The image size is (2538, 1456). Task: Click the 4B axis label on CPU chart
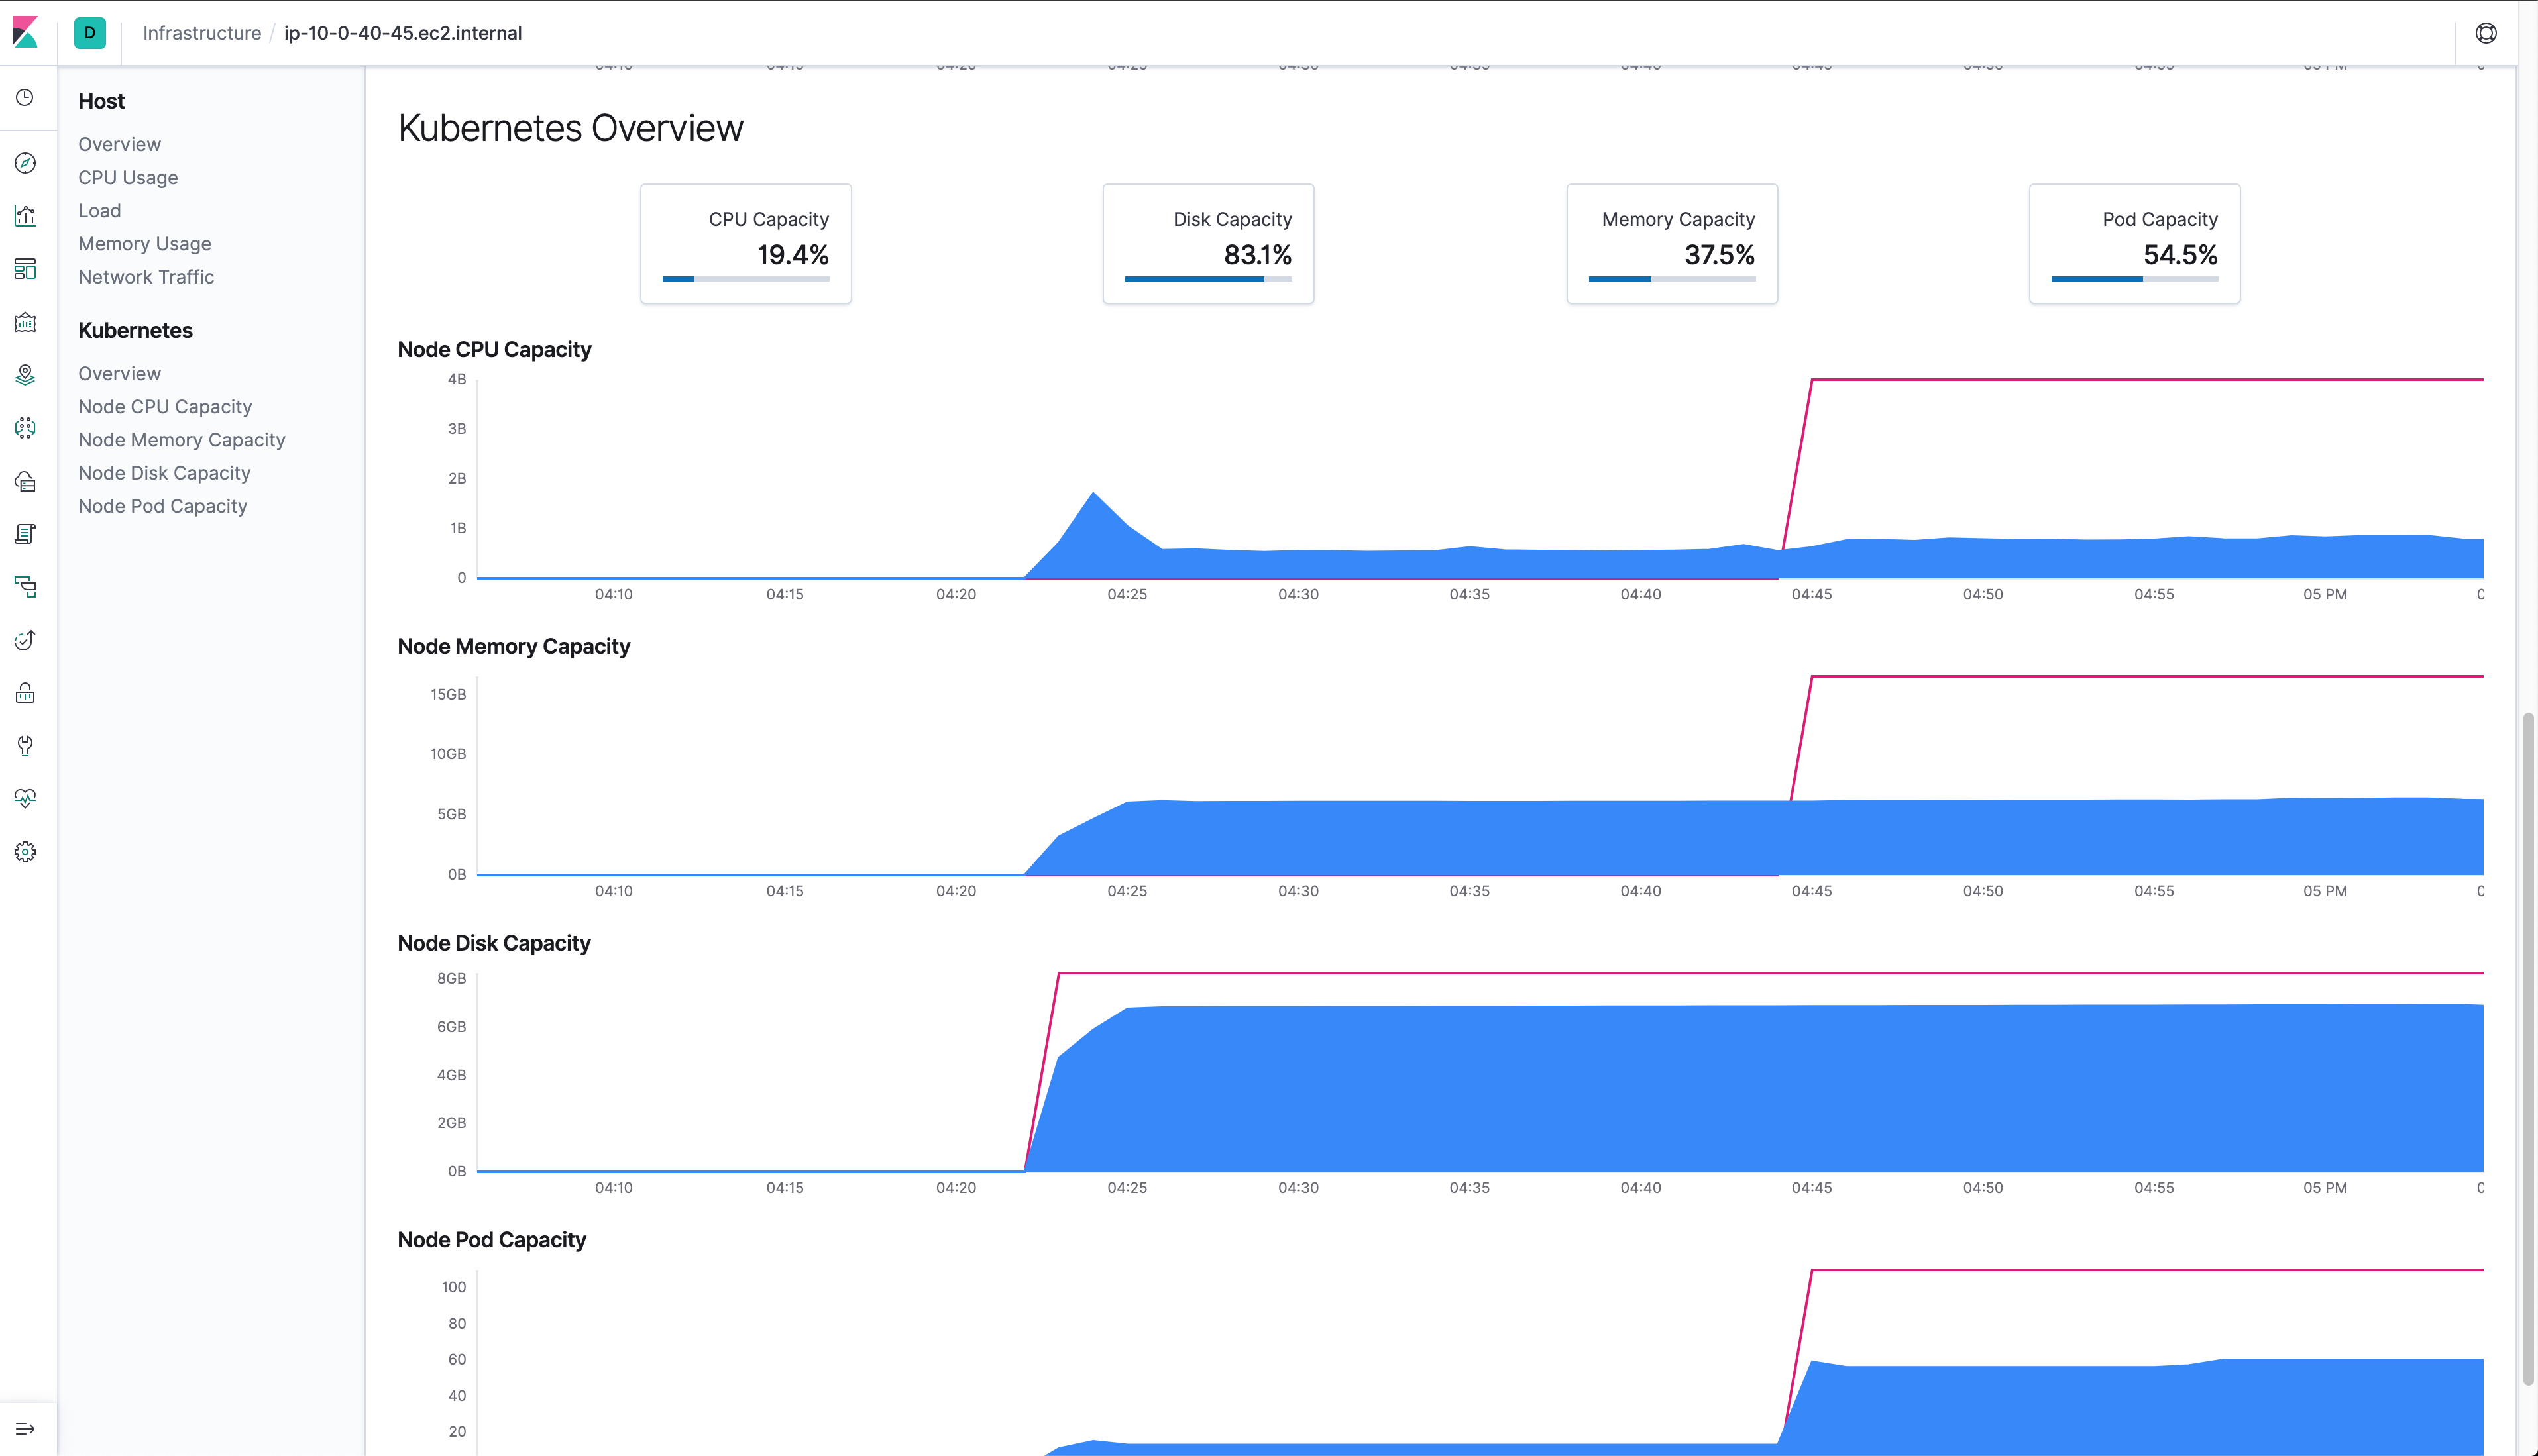457,379
